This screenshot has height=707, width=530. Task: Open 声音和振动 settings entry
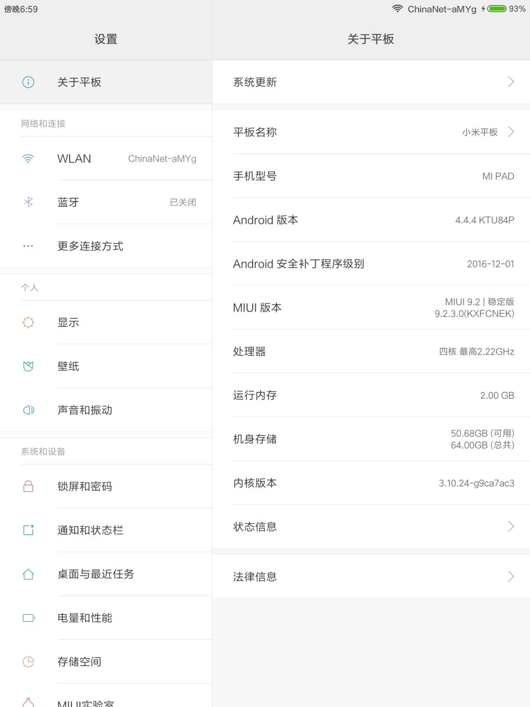pos(106,410)
